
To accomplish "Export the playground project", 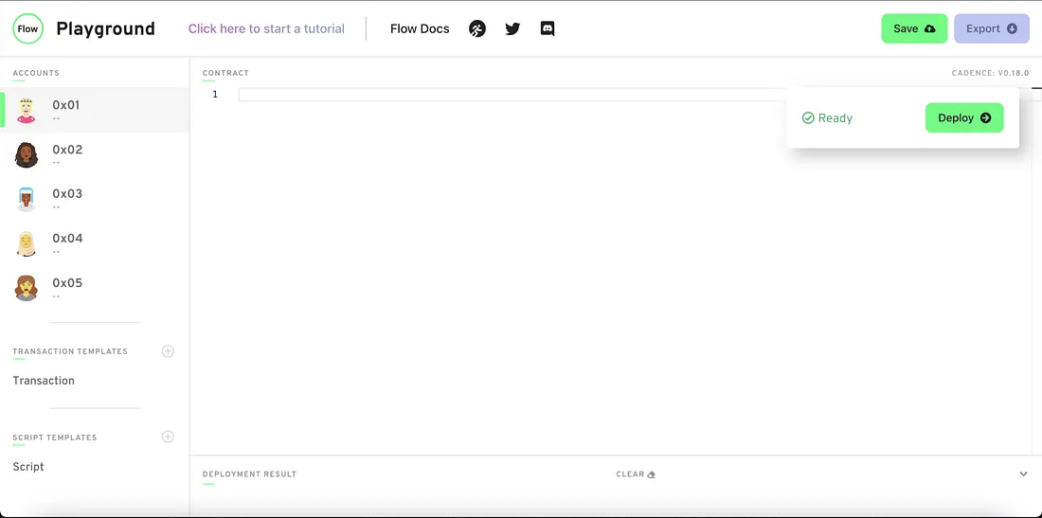I will click(x=991, y=28).
